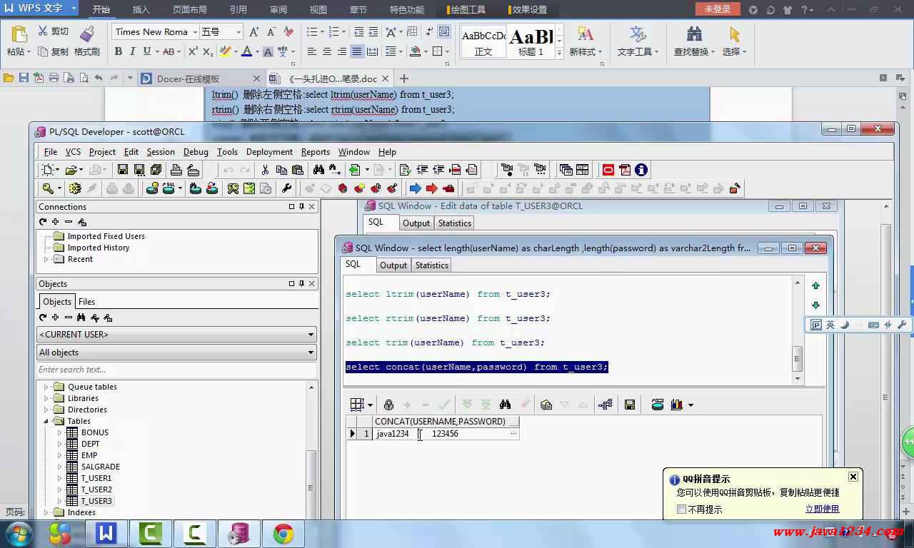The width and height of the screenshot is (914, 548).
Task: Click the Find binoculars icon in main toolbar
Action: [318, 170]
